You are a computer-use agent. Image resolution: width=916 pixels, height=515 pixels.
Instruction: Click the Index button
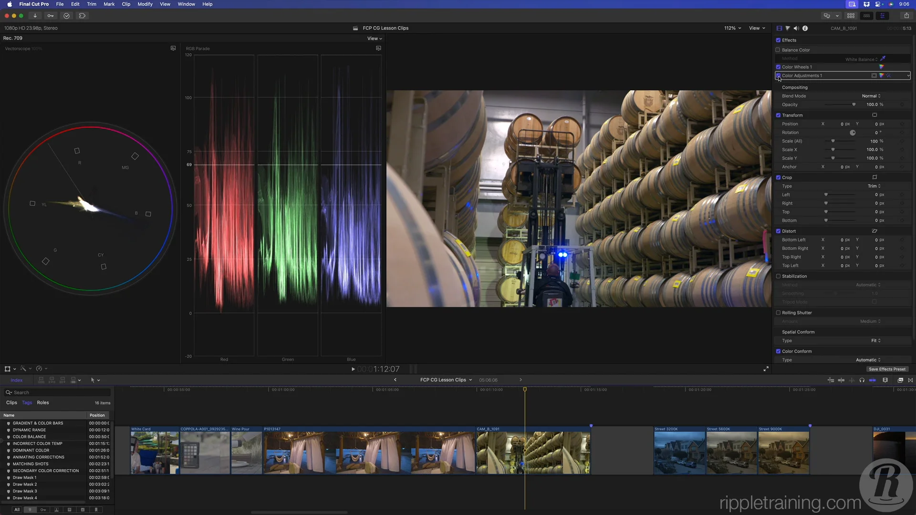[x=17, y=380]
